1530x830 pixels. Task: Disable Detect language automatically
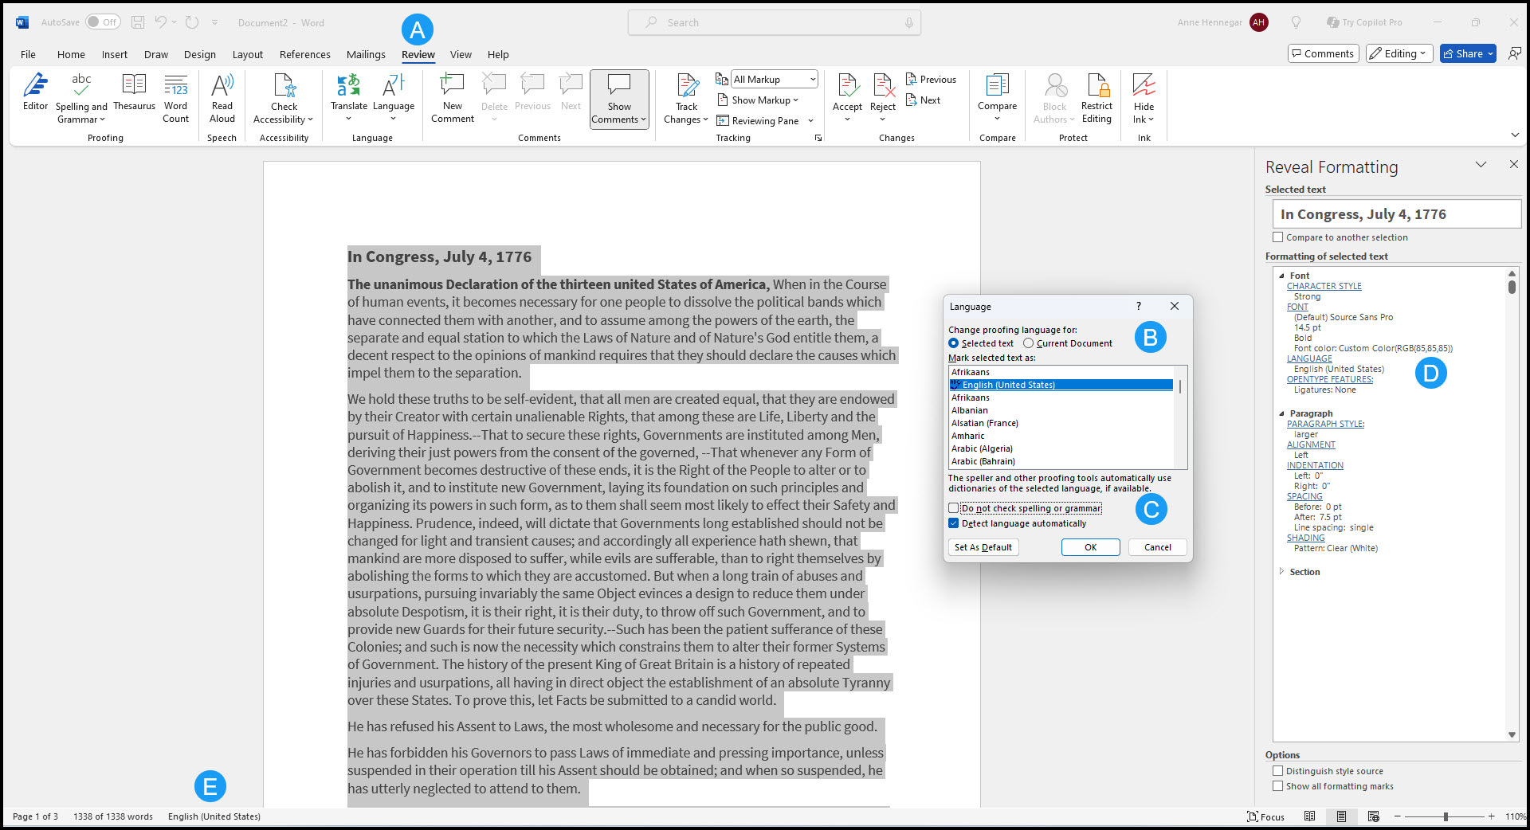(954, 523)
